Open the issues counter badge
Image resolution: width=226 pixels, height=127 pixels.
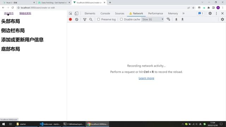click(201, 13)
